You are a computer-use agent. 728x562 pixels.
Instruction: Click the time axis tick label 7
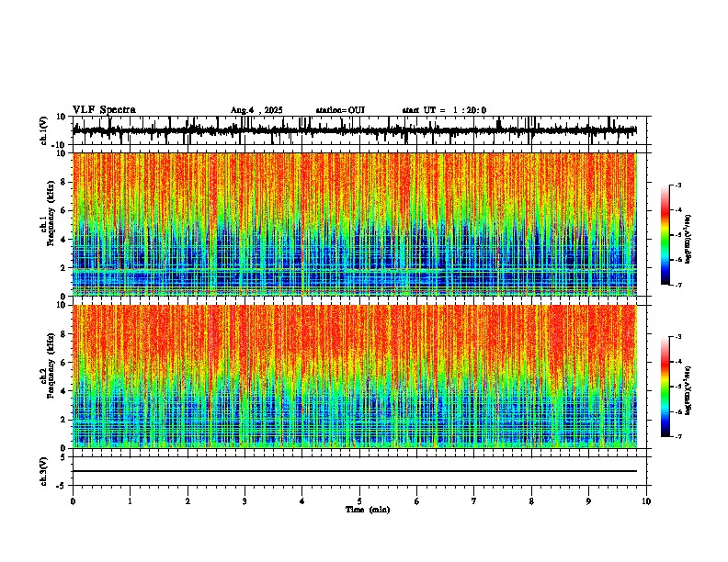pyautogui.click(x=473, y=501)
